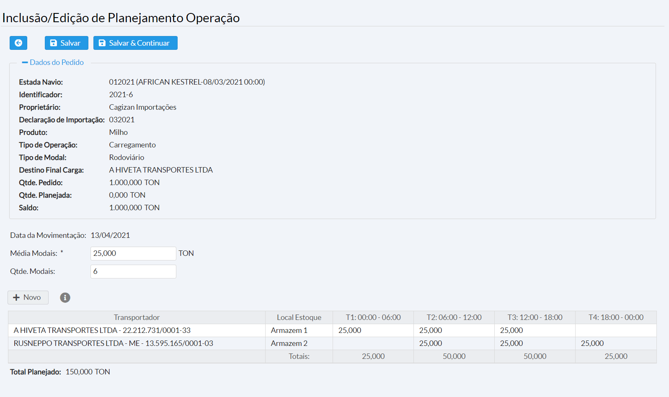Screen dimensions: 669x397
Task: Edit A HIVETA T3 12:00-18:00 cell
Action: pos(535,330)
